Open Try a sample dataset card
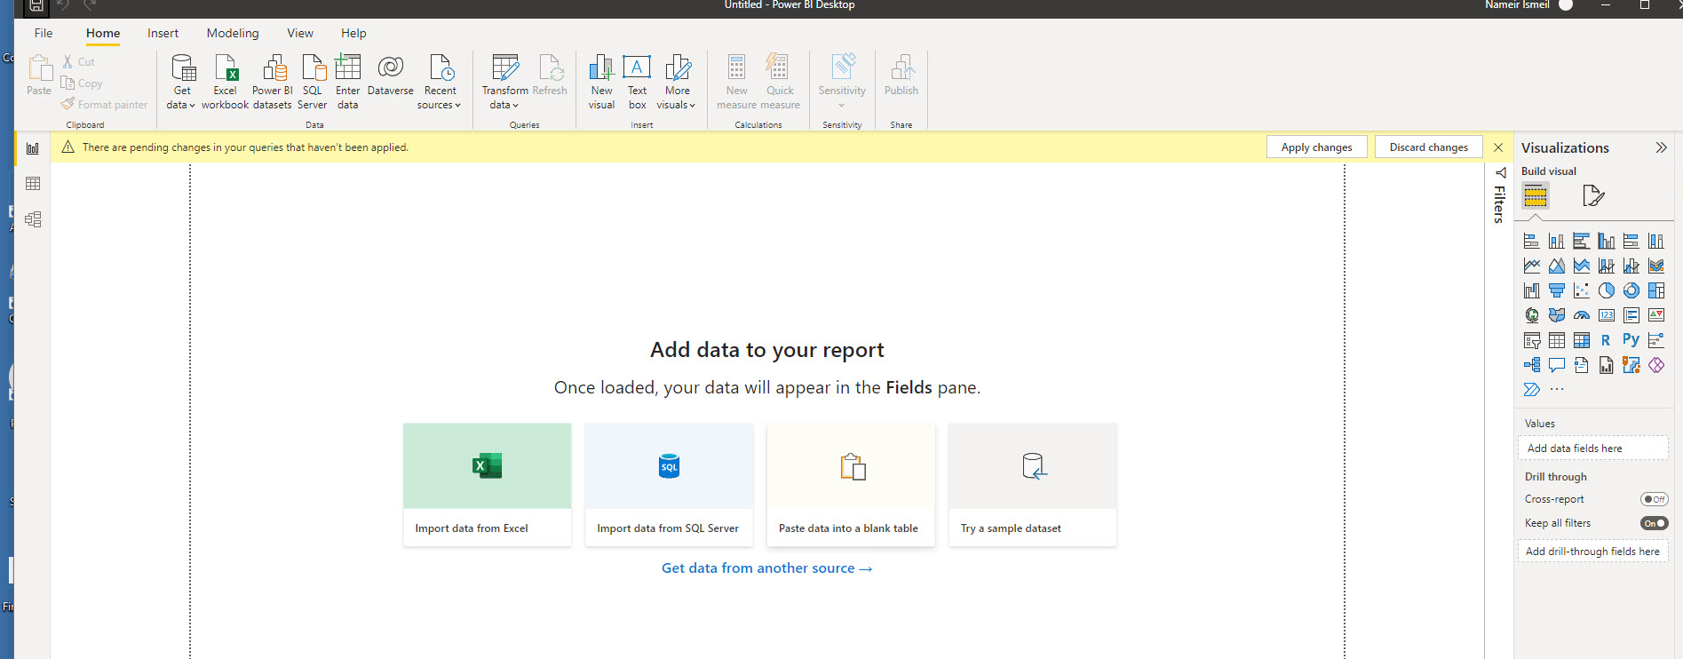1683x659 pixels. [1033, 485]
